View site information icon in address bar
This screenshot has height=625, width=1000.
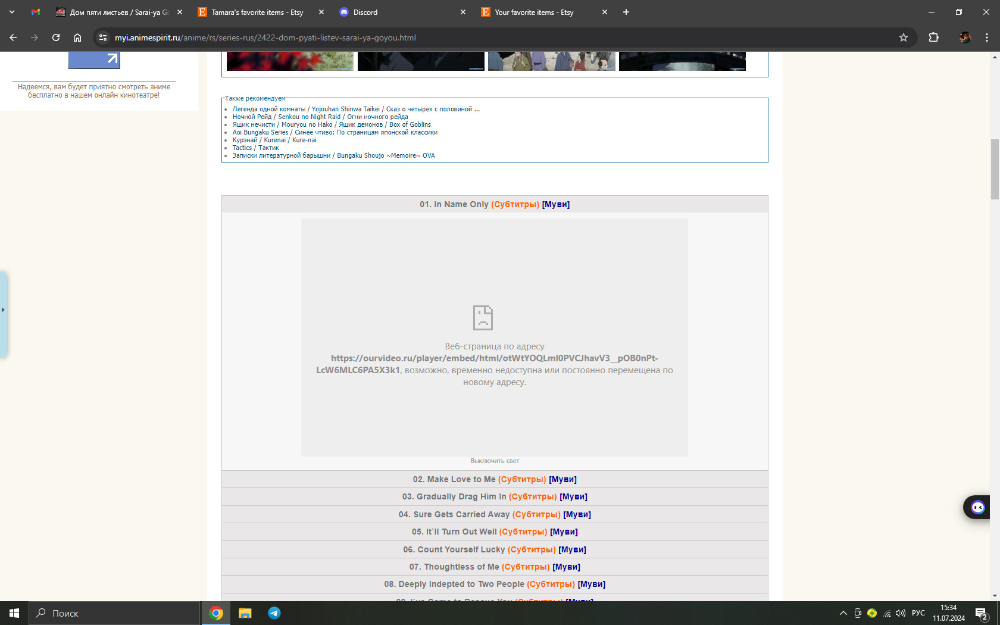click(x=103, y=37)
